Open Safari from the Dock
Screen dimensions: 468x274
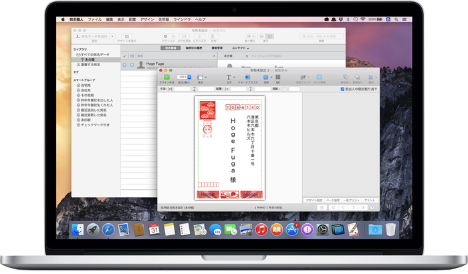pos(108,229)
